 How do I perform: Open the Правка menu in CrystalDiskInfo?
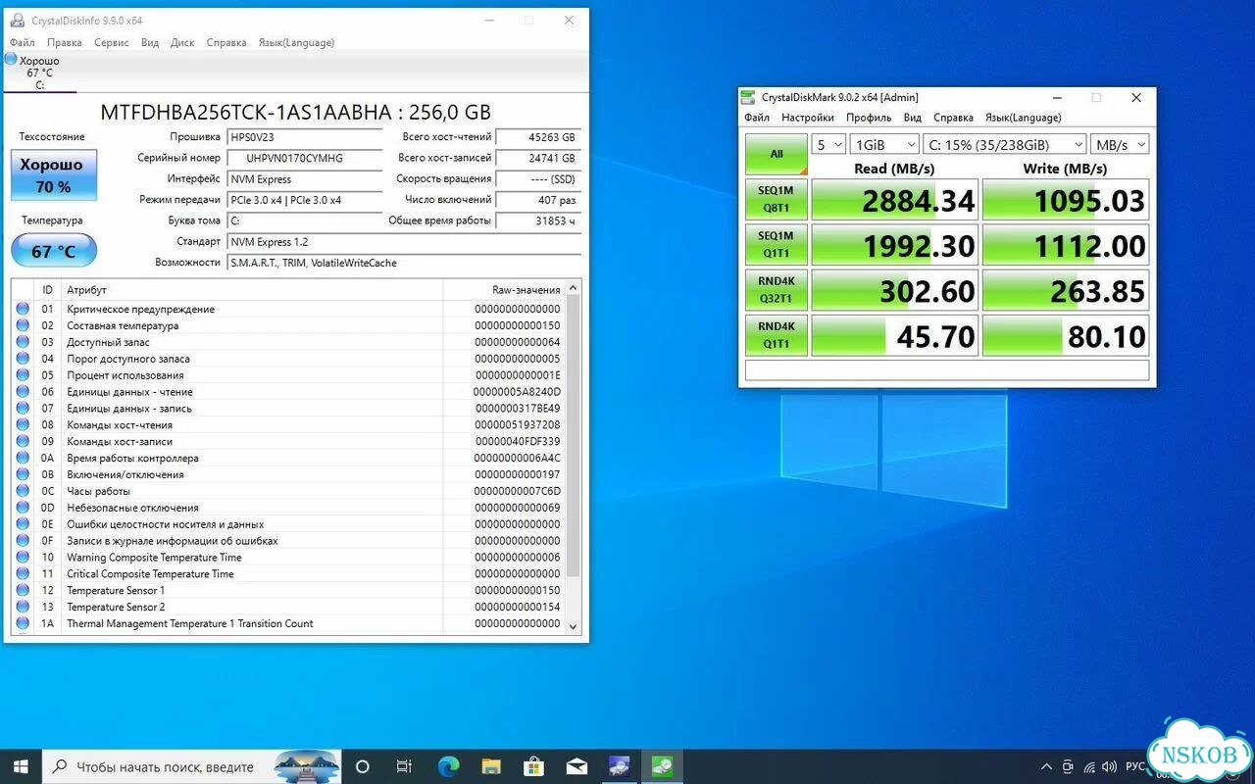coord(65,42)
